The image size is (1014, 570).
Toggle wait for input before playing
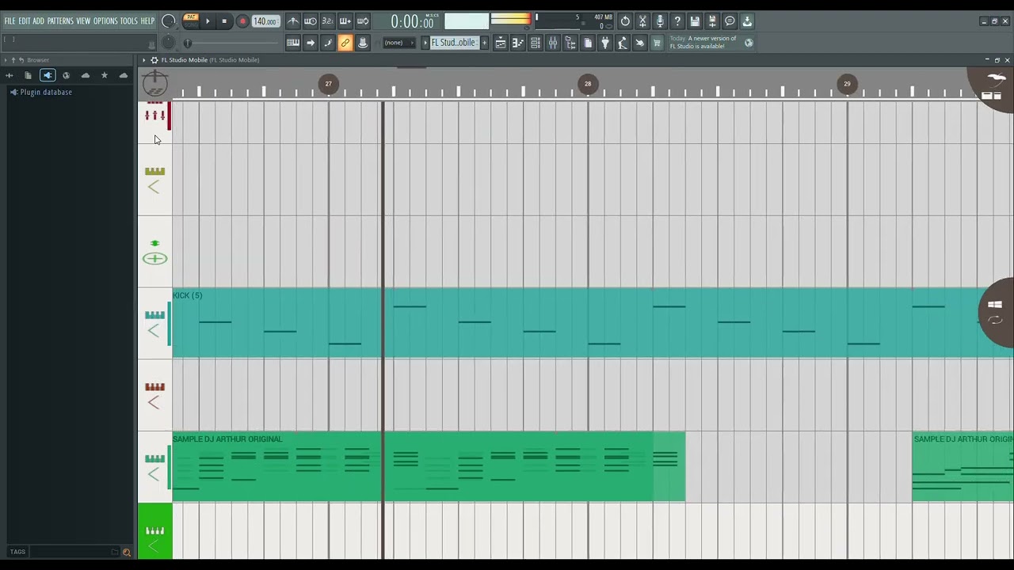(x=311, y=21)
